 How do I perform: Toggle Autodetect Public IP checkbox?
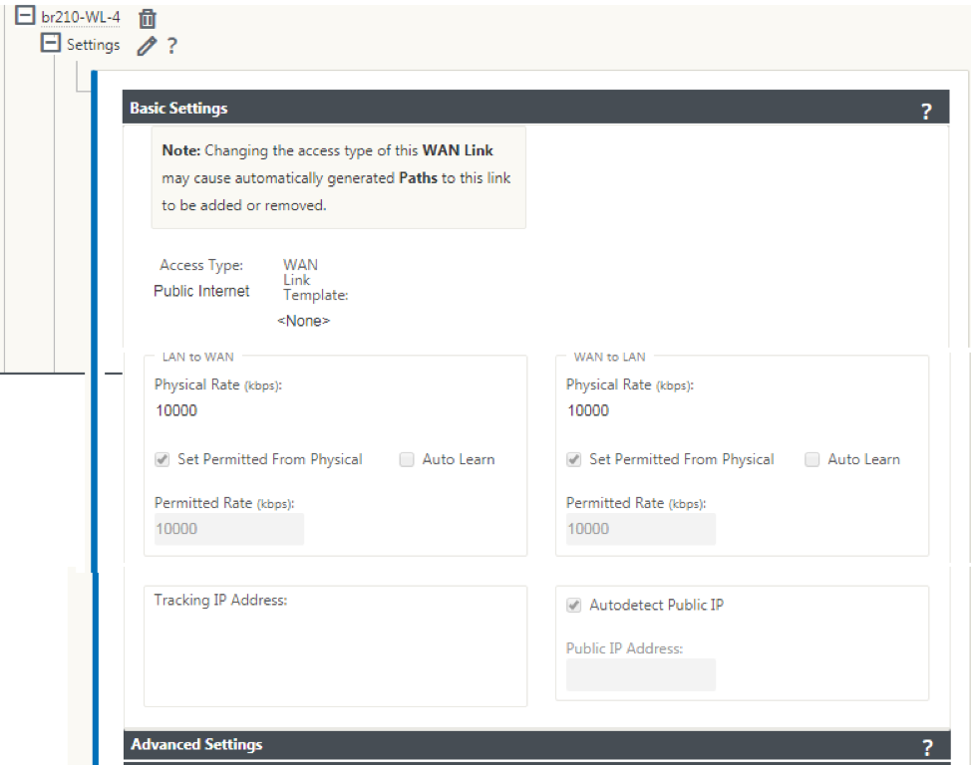(x=574, y=606)
